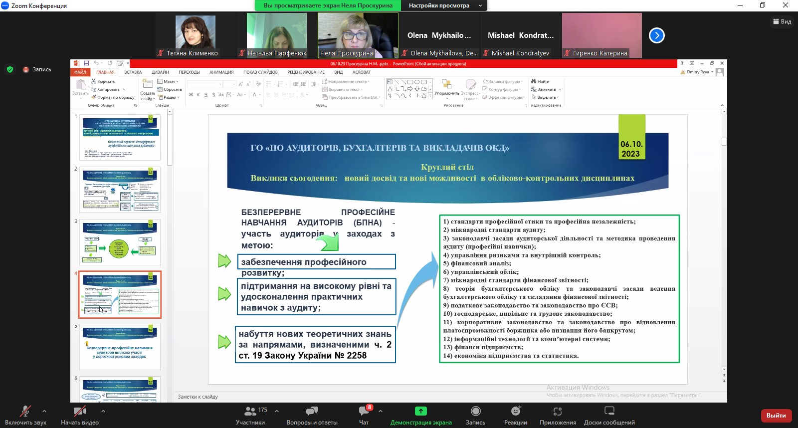
Task: Select slide 3 thumbnail
Action: click(120, 242)
